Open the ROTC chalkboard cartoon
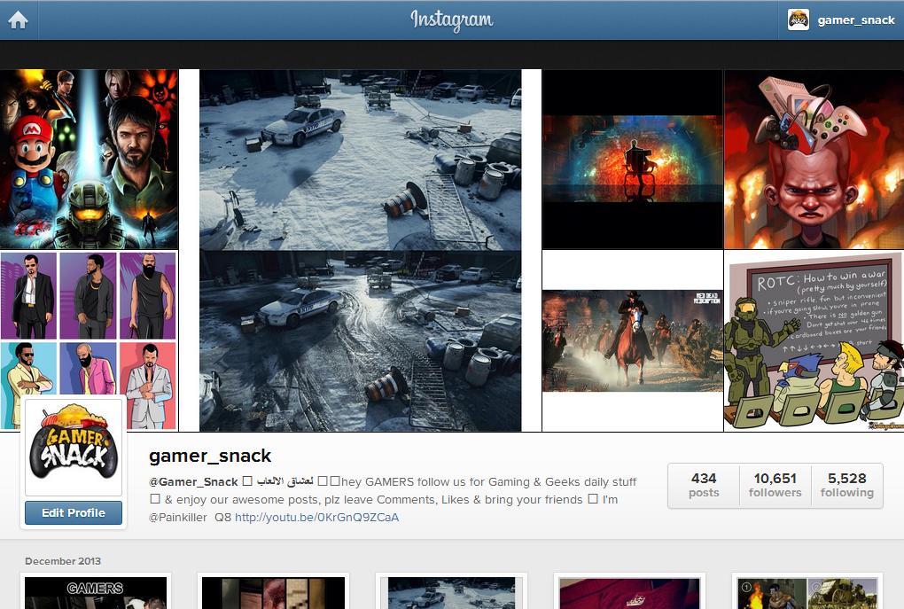 pyautogui.click(x=814, y=340)
